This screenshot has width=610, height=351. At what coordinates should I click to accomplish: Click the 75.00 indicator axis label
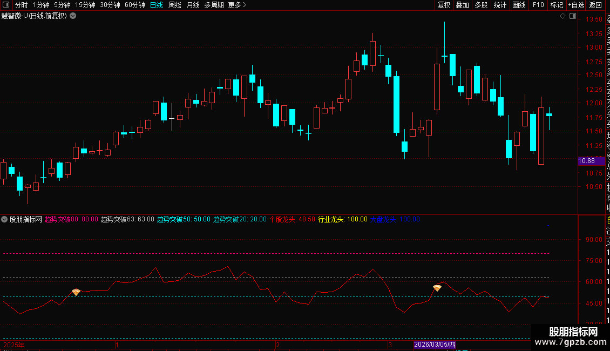click(x=594, y=261)
